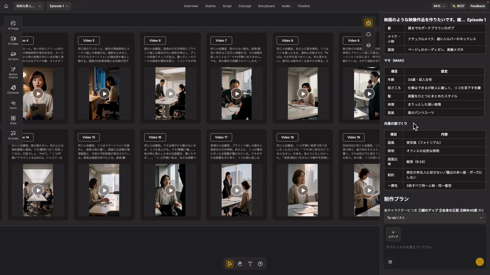Open the project name dropdown
Image resolution: width=490 pixels, height=275 pixels.
(28, 6)
